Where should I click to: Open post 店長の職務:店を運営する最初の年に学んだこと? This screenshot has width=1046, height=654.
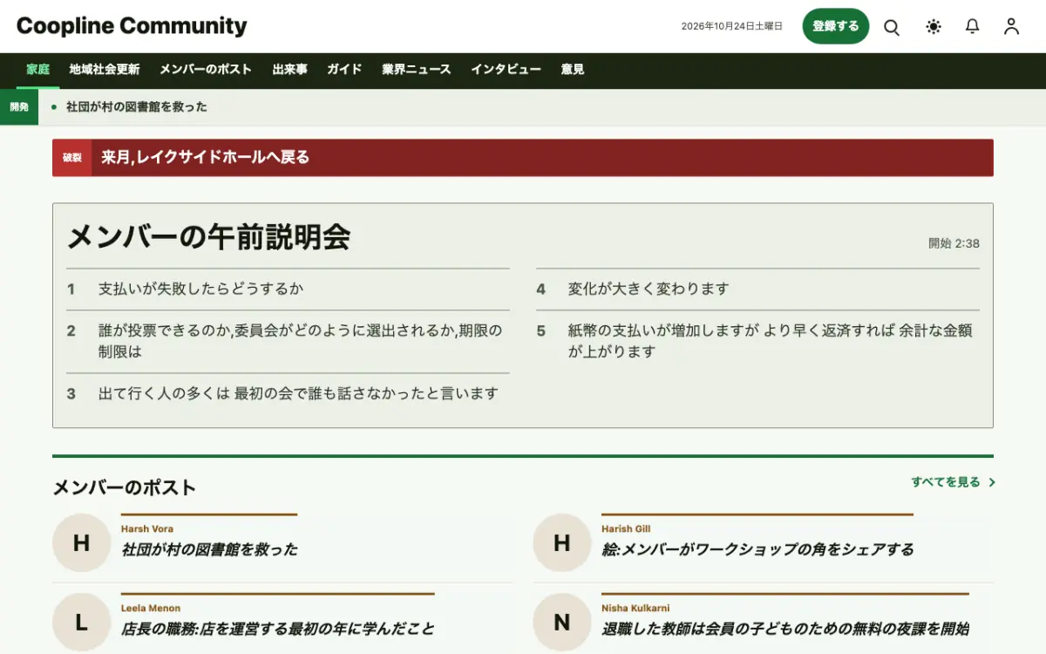pyautogui.click(x=278, y=630)
